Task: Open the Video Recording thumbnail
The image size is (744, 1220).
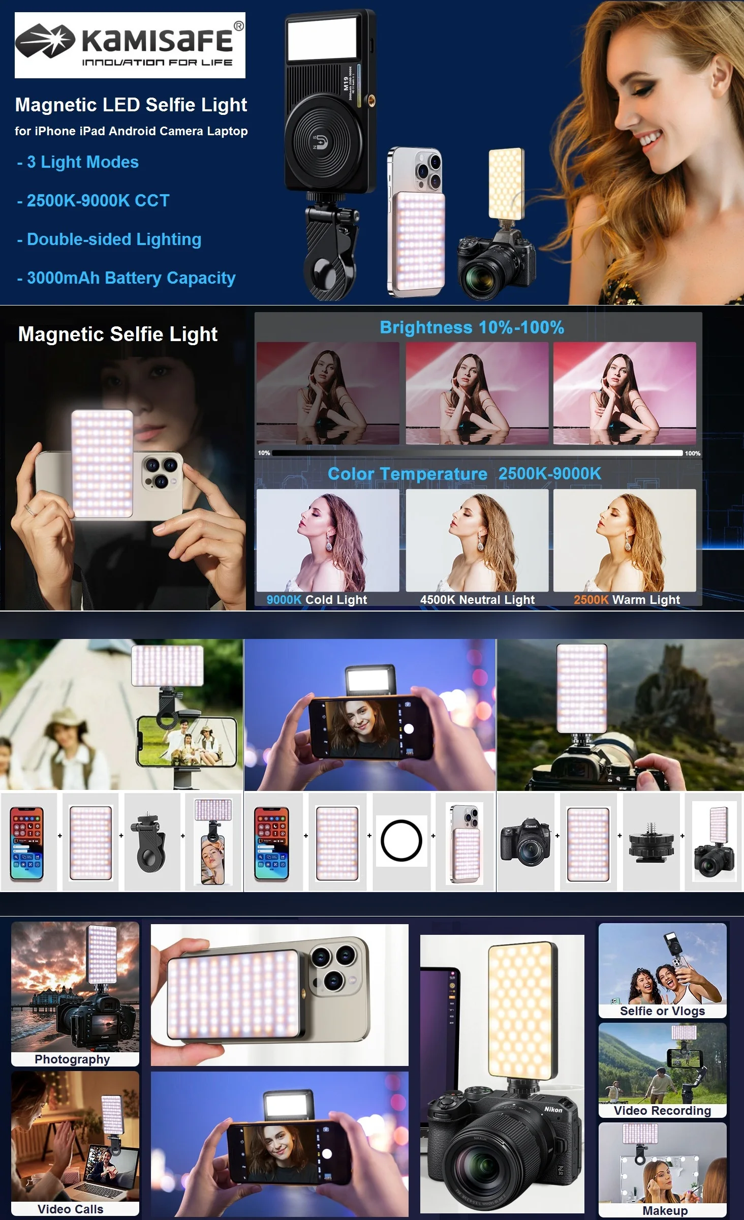Action: 663,1071
